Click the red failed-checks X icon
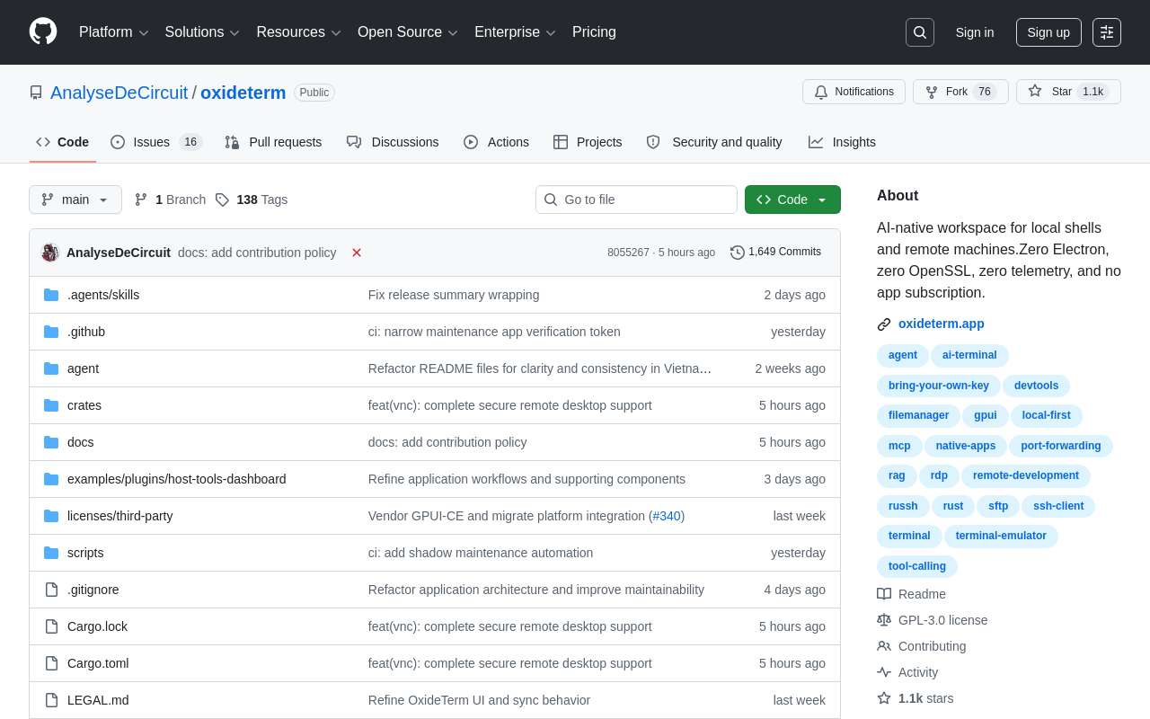Image resolution: width=1150 pixels, height=719 pixels. (x=357, y=253)
